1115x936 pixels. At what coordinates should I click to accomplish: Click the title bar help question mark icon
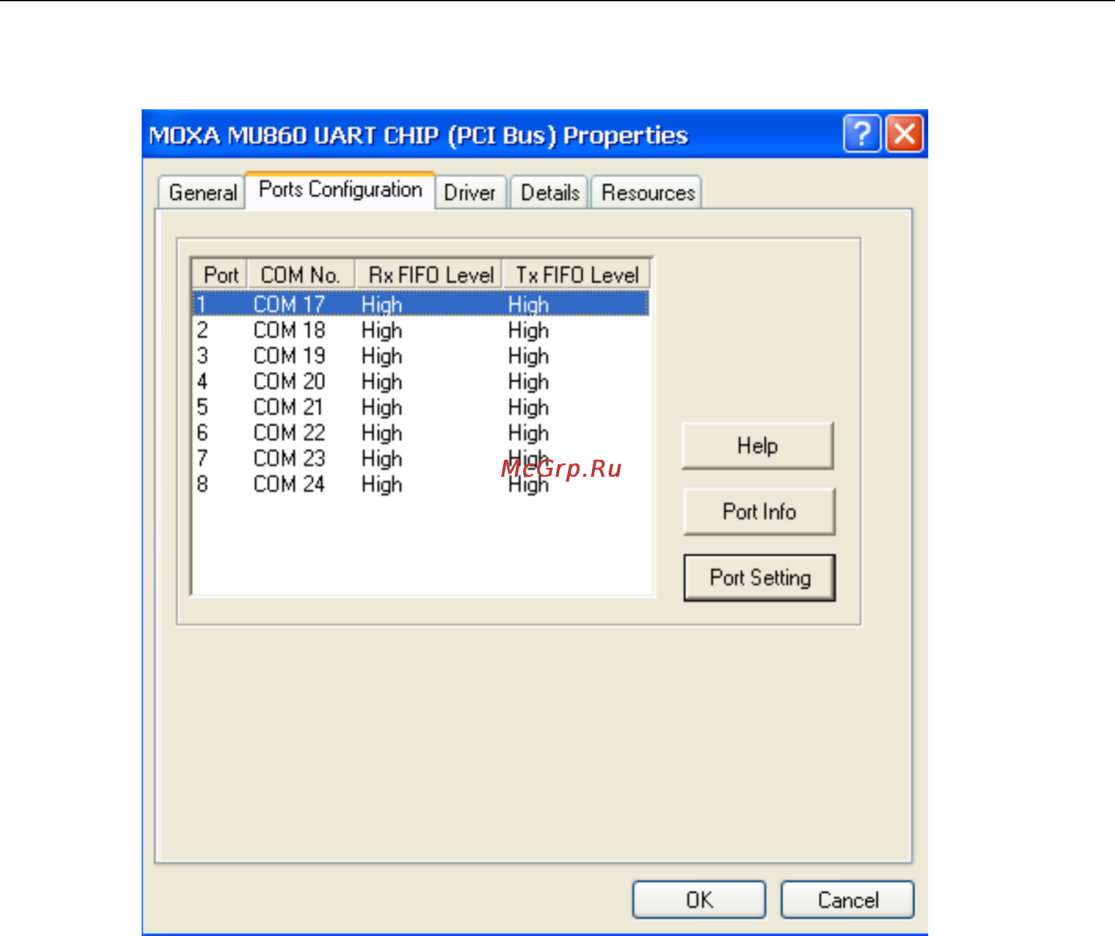point(862,133)
